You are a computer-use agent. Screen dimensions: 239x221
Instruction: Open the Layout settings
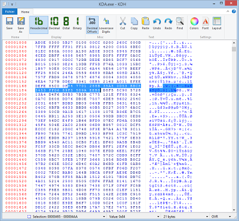click(217, 23)
